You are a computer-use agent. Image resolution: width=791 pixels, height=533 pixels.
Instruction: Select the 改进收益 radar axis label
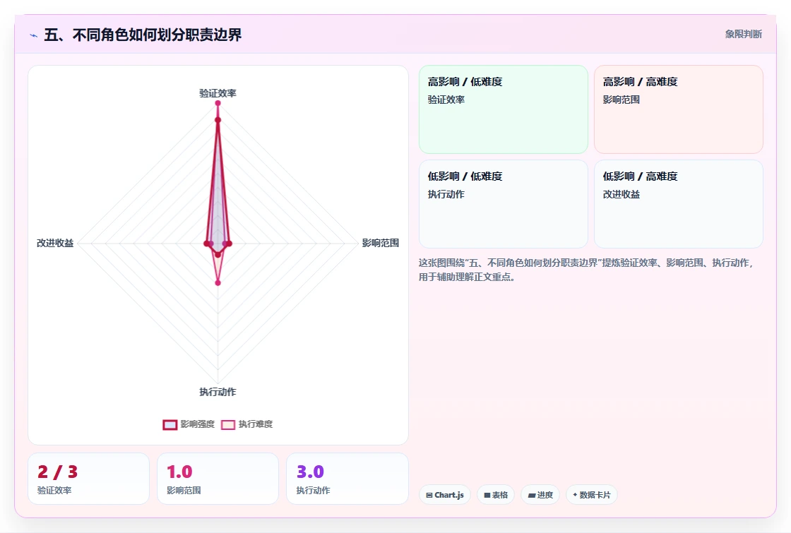click(55, 243)
